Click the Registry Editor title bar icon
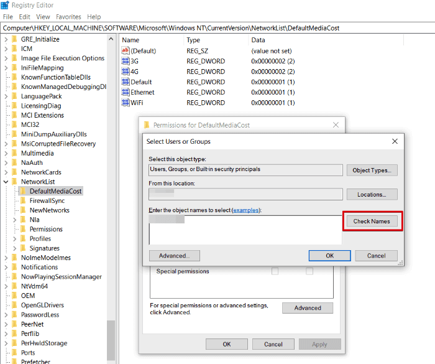This screenshot has height=364, width=435. click(5, 5)
